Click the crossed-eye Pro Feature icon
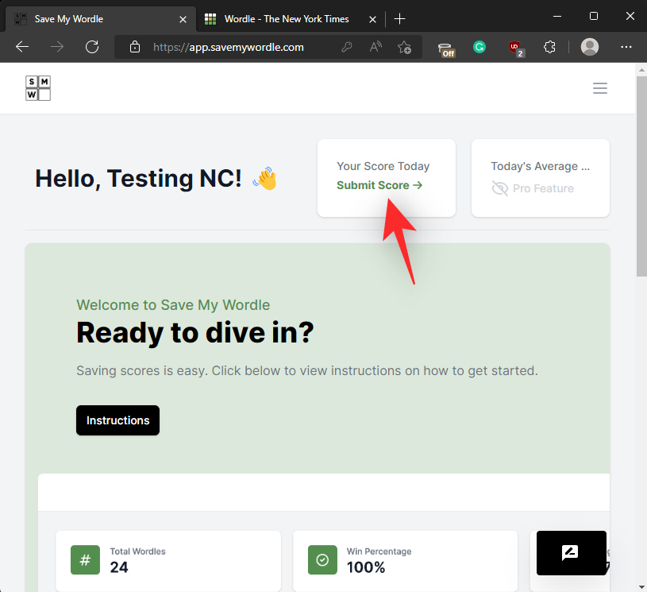Viewport: 647px width, 592px height. coord(499,188)
